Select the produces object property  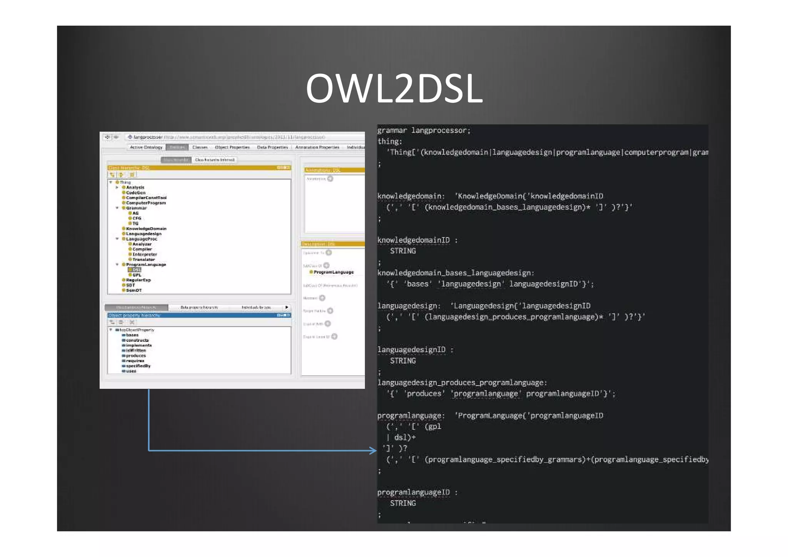[134, 356]
